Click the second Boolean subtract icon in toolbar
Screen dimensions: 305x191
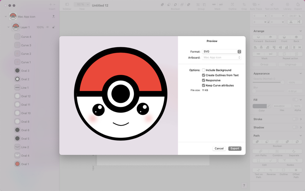click(169, 4)
